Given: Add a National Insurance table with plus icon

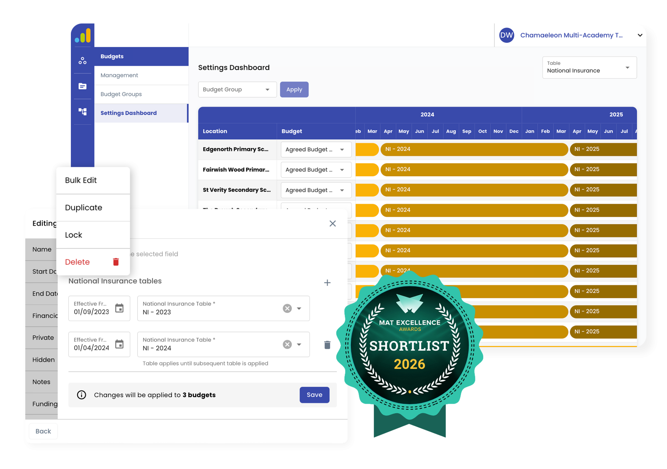Looking at the screenshot, I should [327, 283].
